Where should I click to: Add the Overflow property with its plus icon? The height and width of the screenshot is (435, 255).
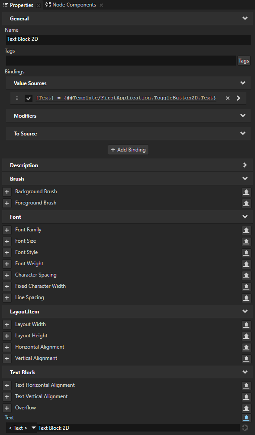(x=6, y=408)
